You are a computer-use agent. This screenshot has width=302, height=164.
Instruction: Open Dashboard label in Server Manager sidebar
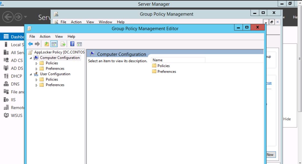[x=17, y=37]
